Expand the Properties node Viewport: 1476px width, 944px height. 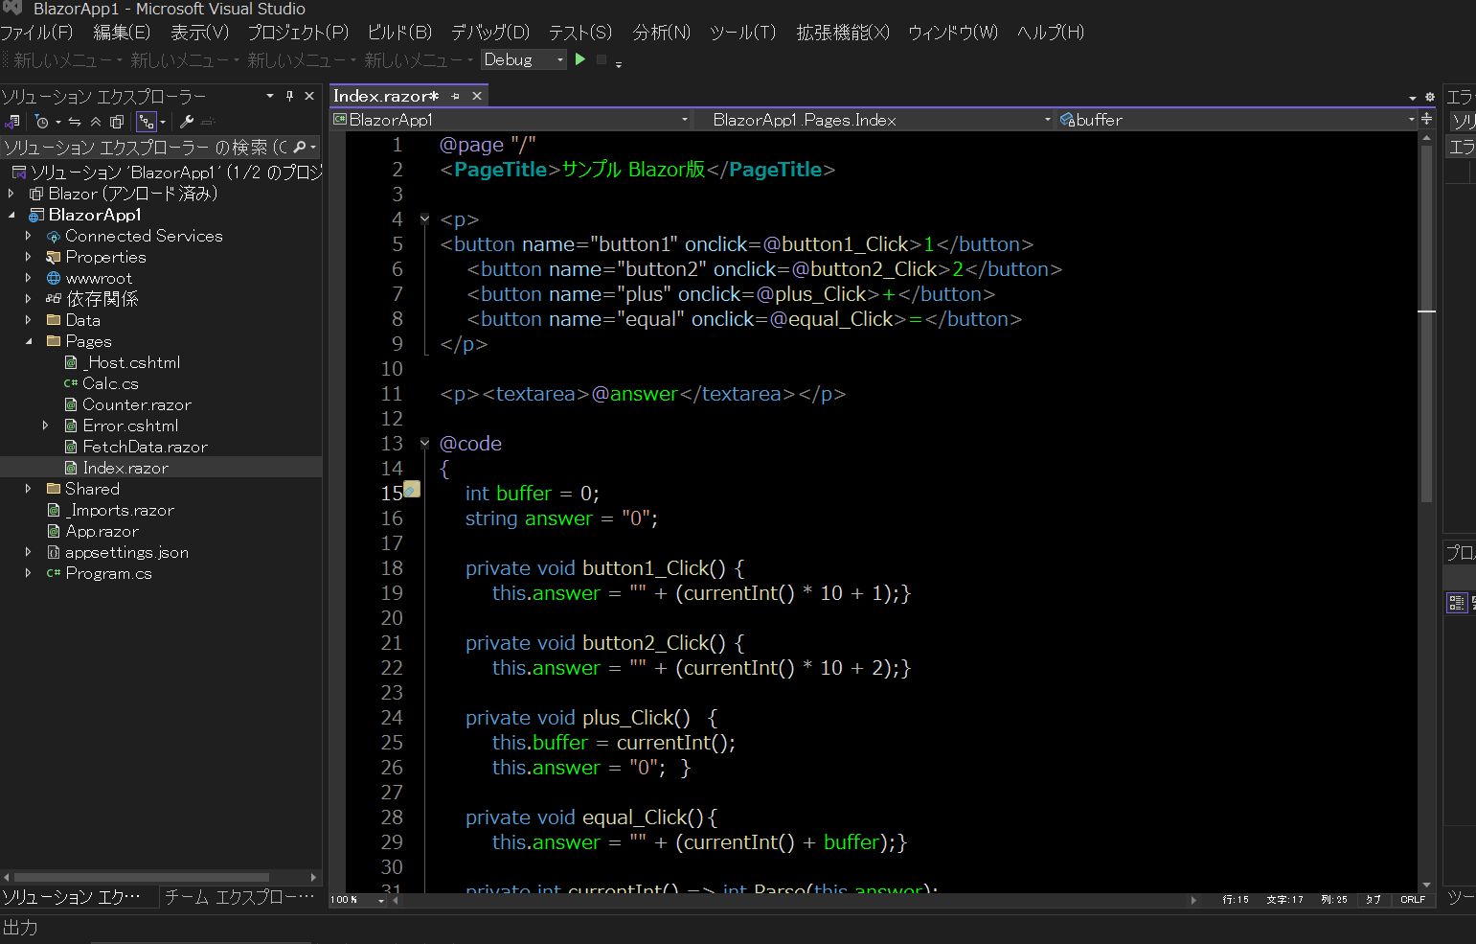pos(29,257)
